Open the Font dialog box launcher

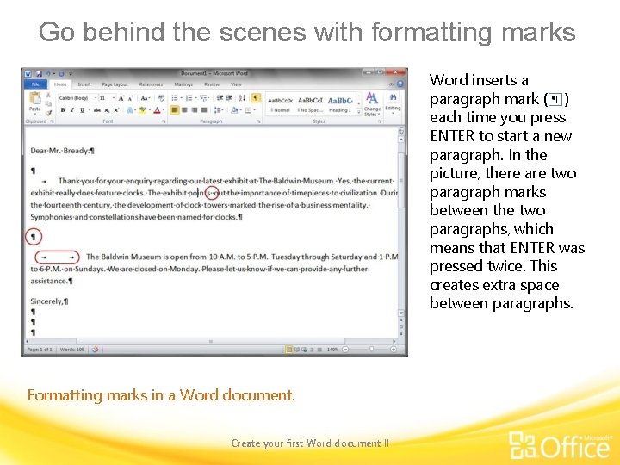(x=164, y=121)
